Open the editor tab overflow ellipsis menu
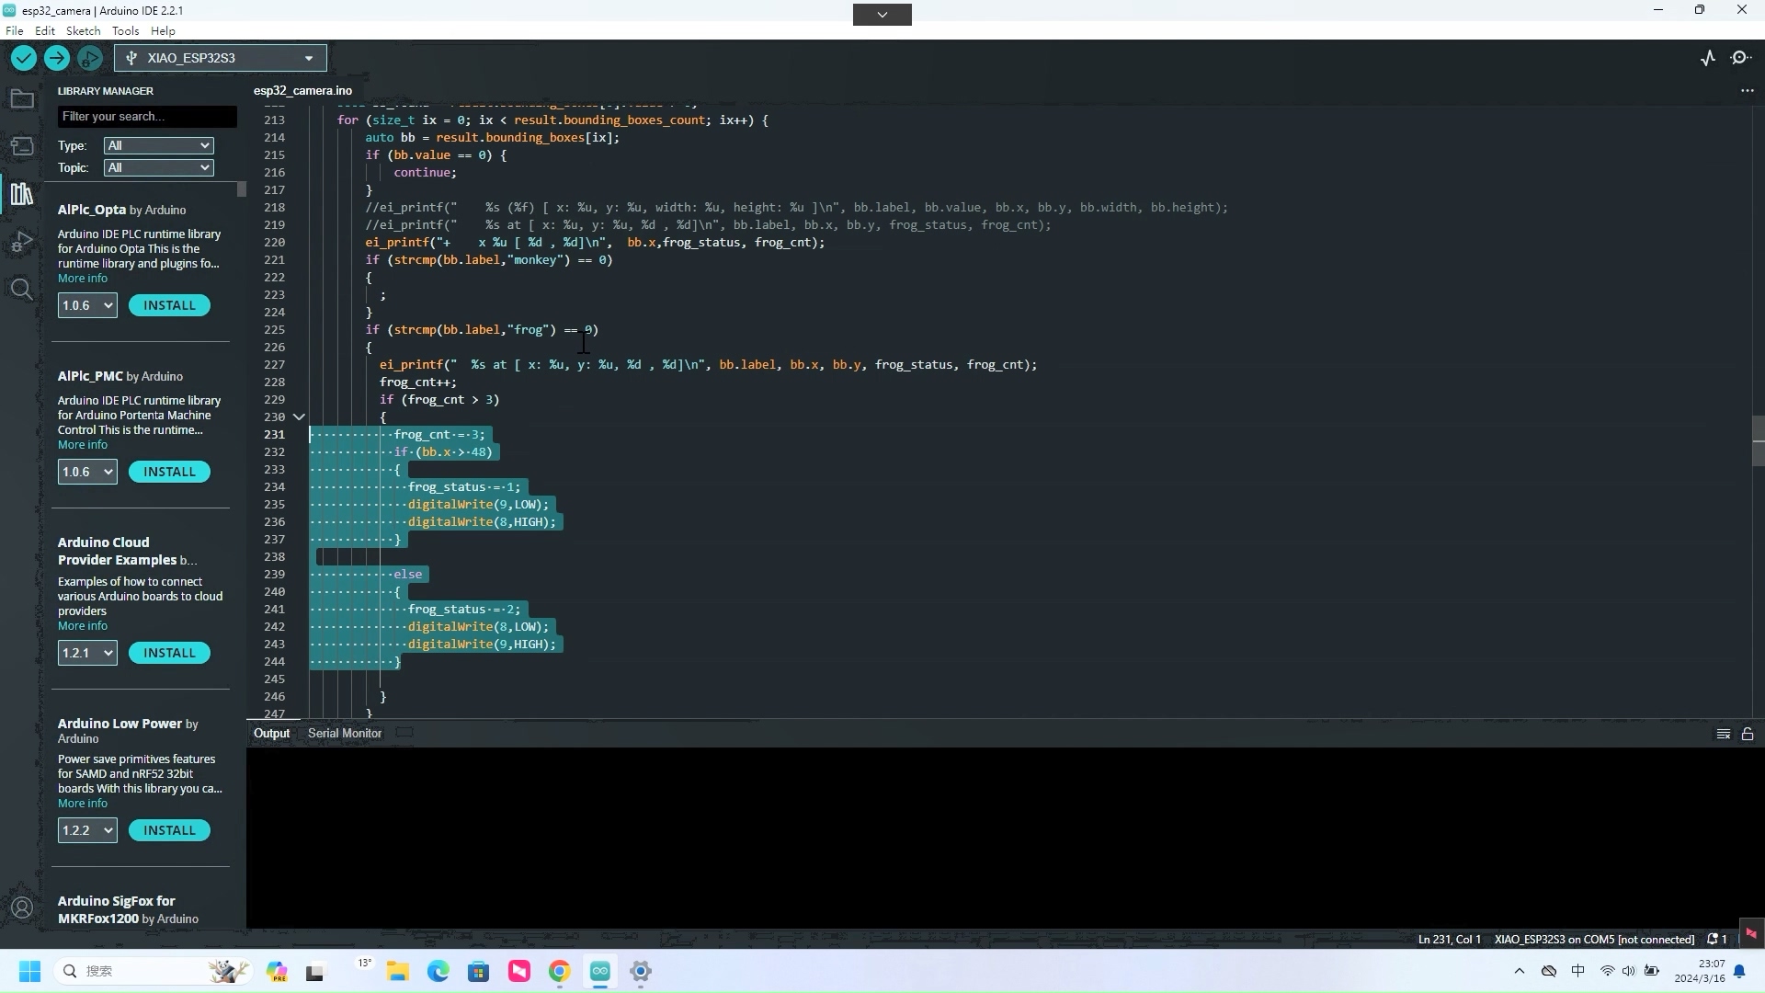1765x993 pixels. coord(1747,91)
